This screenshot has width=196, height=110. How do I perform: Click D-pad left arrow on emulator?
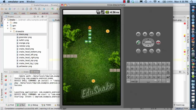click(144, 42)
